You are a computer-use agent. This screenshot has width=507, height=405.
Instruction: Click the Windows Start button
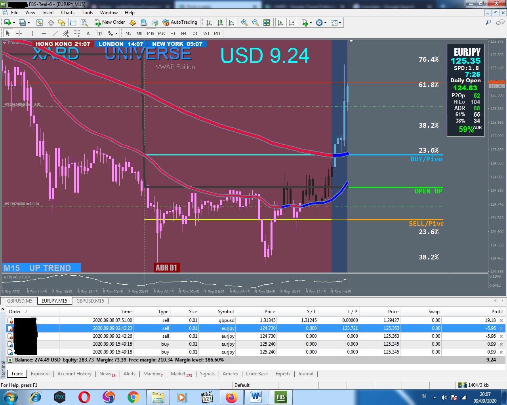coord(10,397)
